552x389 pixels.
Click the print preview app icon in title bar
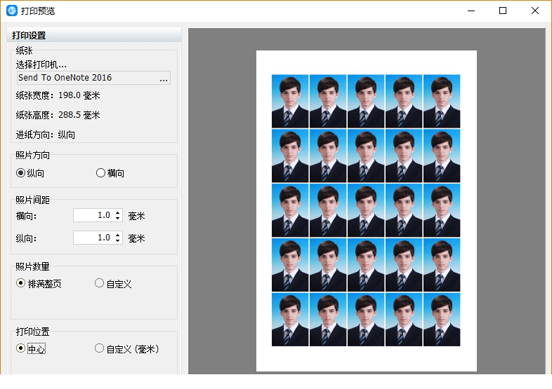pos(11,11)
